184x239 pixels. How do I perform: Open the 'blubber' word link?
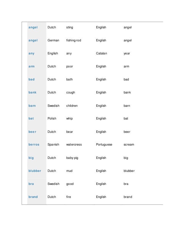tap(35, 171)
